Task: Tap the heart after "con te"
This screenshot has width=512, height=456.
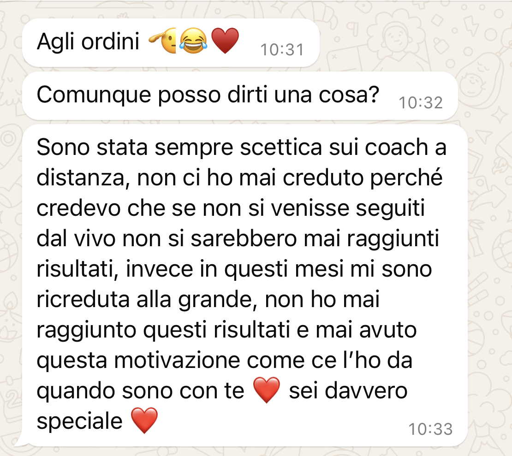Action: (267, 390)
